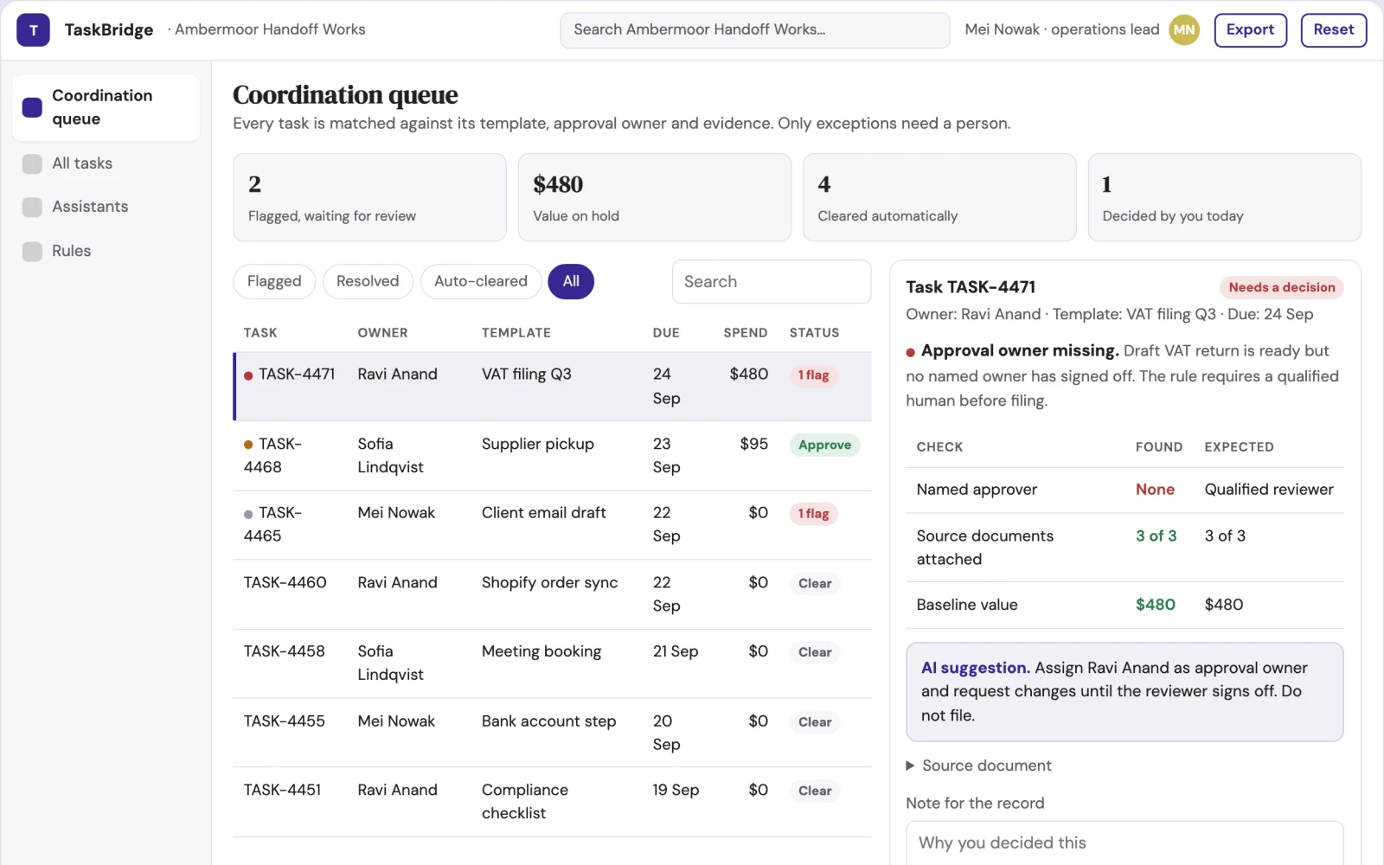Click the Why you decided this note field

1124,843
